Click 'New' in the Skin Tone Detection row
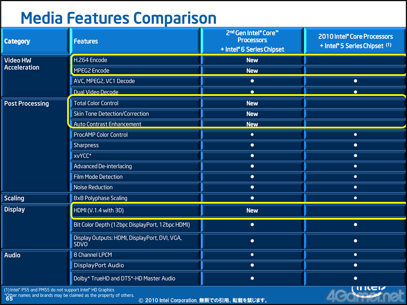This screenshot has height=305, width=407. point(252,114)
